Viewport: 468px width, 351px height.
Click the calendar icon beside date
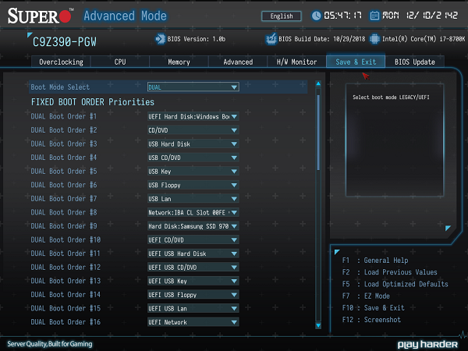pyautogui.click(x=374, y=16)
